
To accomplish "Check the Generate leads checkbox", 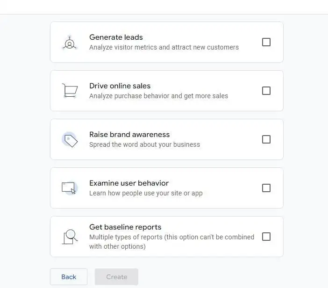I will (x=266, y=42).
